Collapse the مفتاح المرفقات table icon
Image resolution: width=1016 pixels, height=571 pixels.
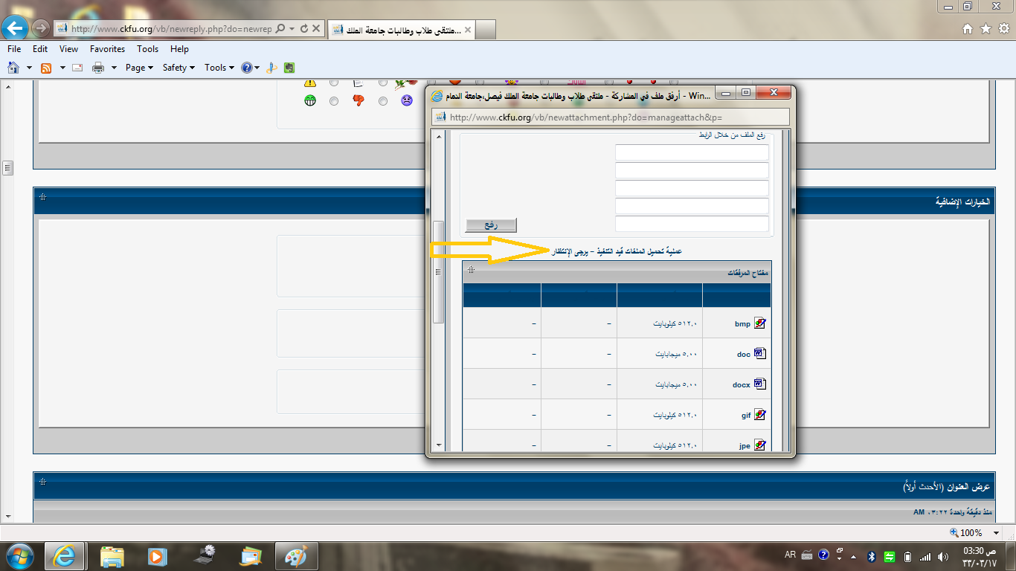click(471, 270)
